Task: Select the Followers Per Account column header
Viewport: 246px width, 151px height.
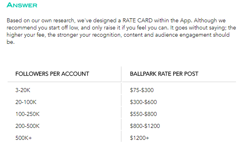Action: point(52,74)
